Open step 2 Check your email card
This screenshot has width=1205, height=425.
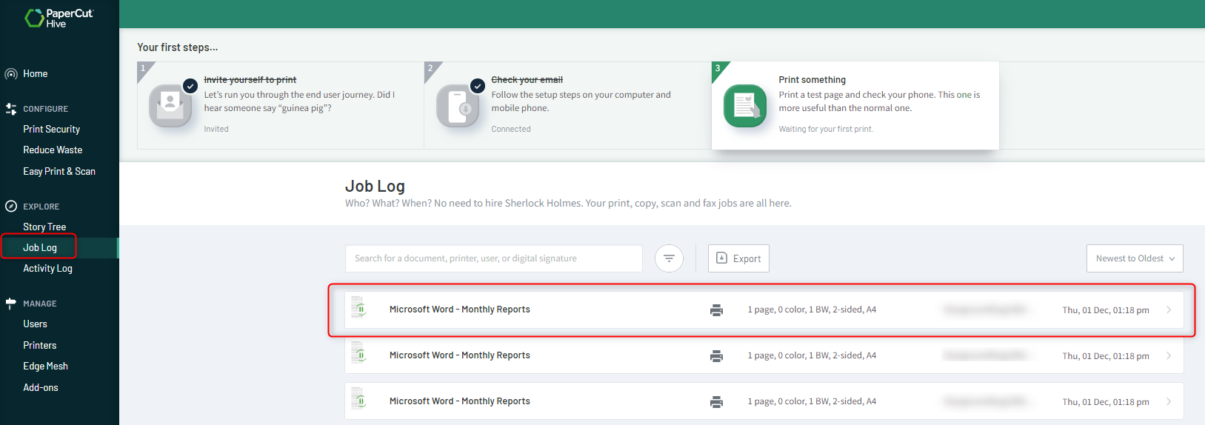pos(568,105)
